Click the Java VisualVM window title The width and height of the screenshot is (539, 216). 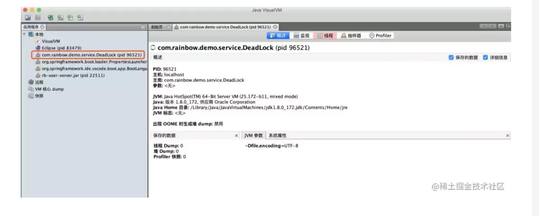[x=267, y=10]
